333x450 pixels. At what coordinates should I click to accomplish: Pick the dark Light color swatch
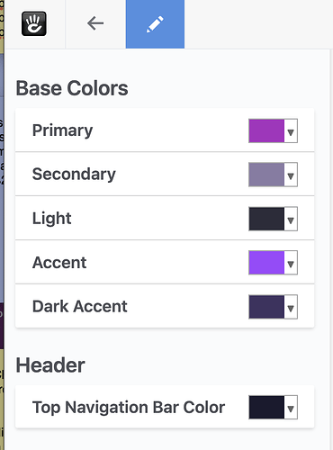tap(266, 219)
